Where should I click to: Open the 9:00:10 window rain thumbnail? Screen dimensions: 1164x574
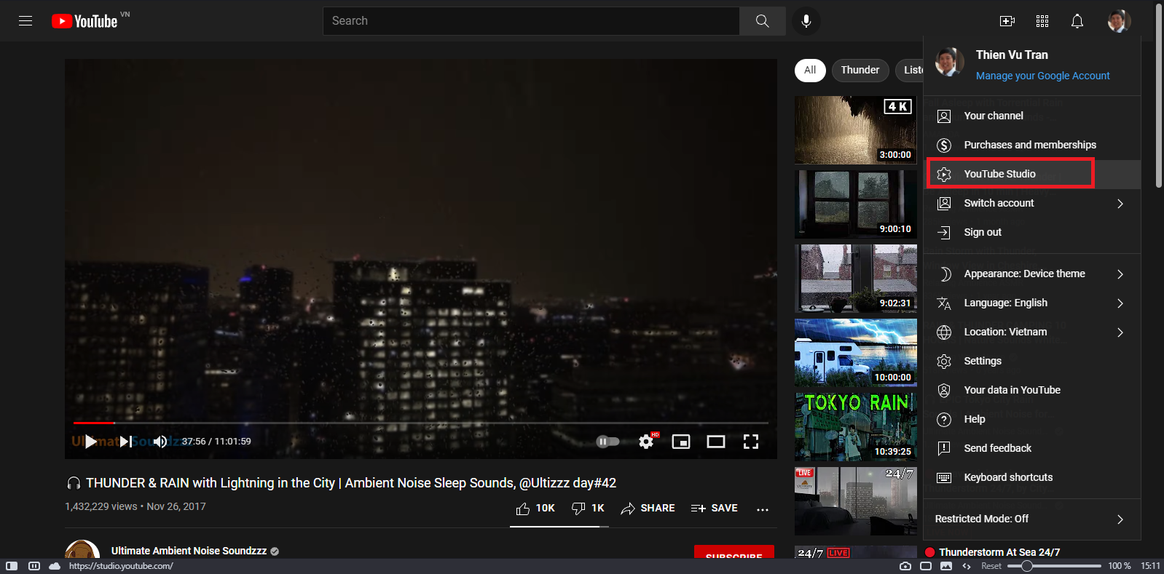click(x=856, y=204)
